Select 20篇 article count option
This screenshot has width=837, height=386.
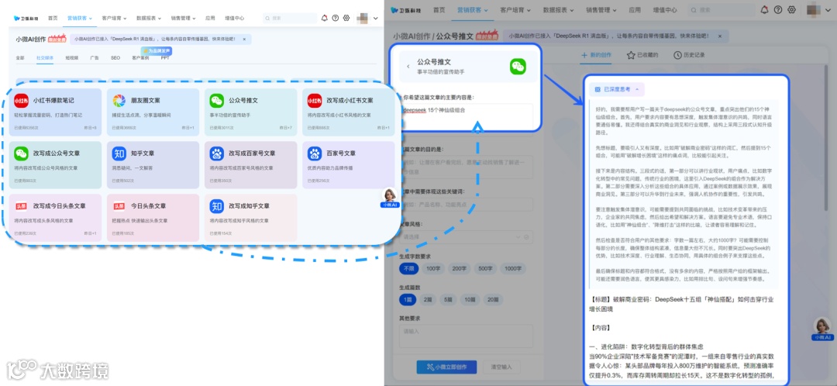[492, 300]
